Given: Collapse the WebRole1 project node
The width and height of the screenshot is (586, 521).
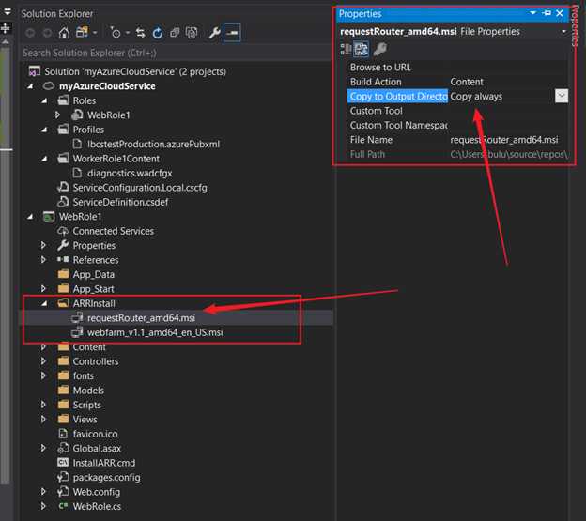Looking at the screenshot, I should [30, 217].
